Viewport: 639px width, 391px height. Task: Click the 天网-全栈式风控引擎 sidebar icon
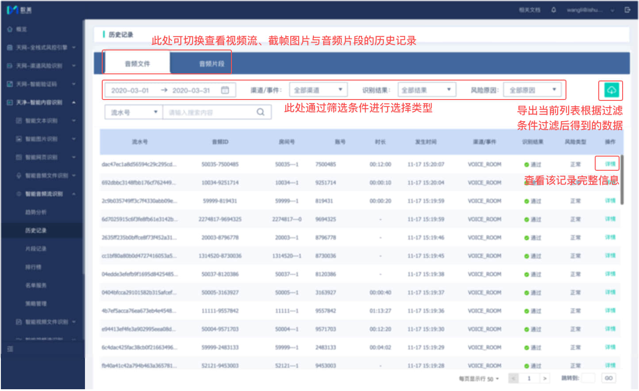[10, 47]
